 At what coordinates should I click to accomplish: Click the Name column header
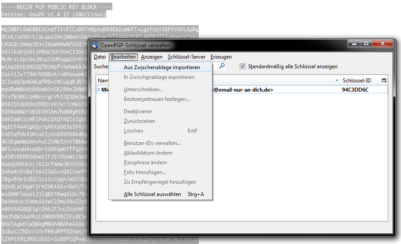[103, 80]
